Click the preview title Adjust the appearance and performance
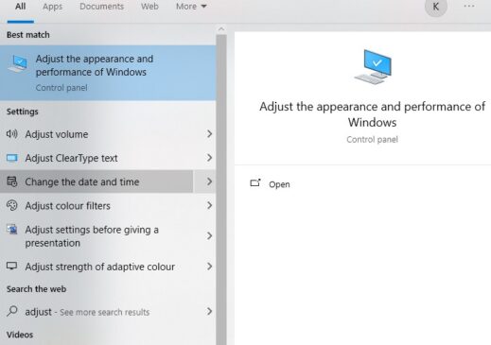Image resolution: width=491 pixels, height=345 pixels. pos(372,114)
